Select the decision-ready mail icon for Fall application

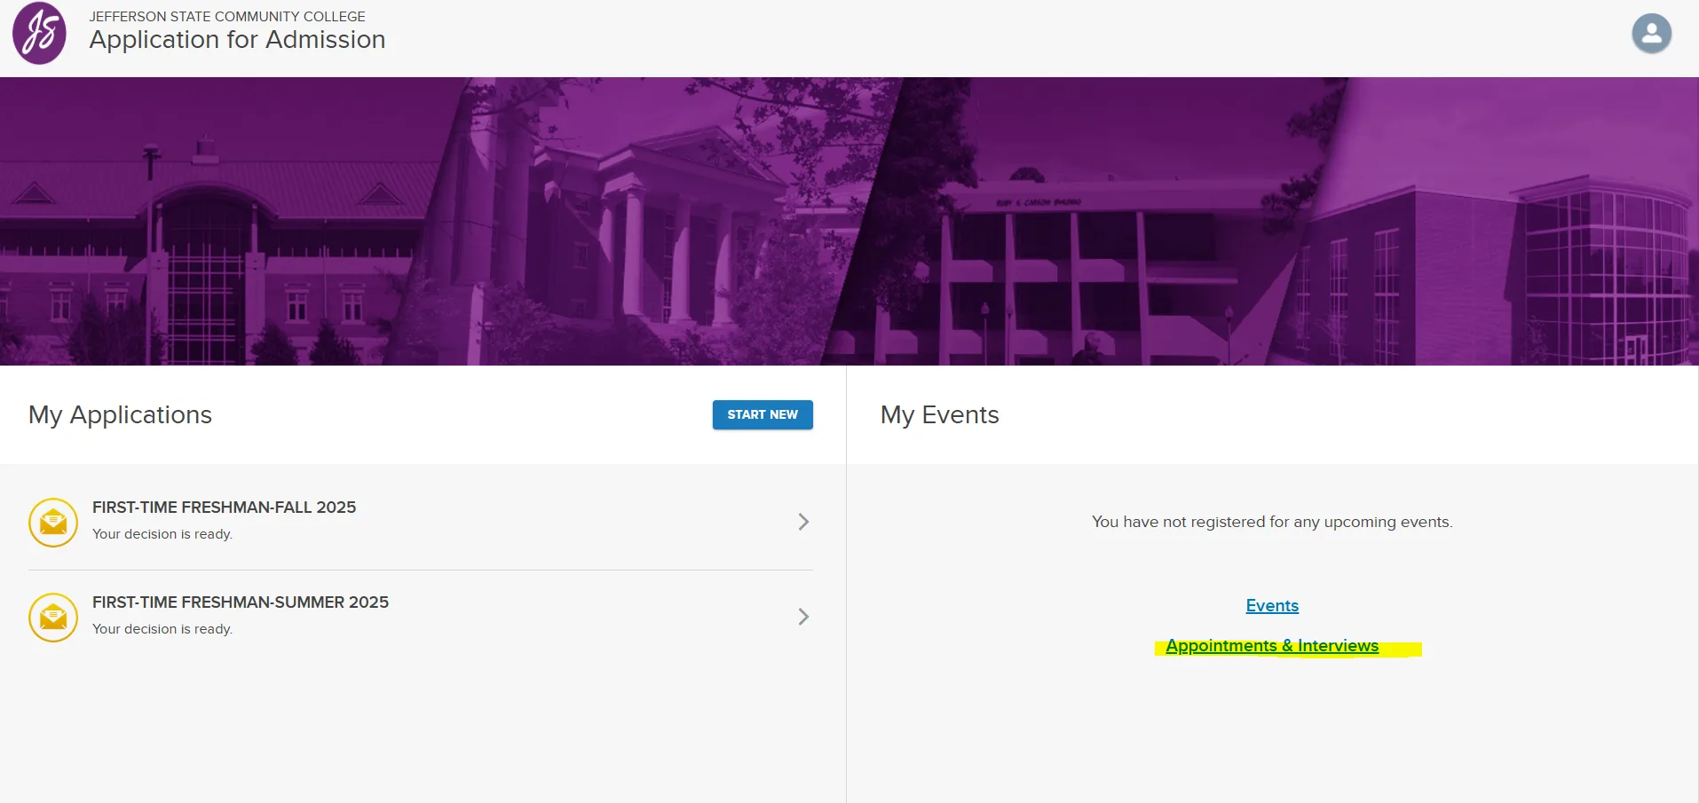tap(52, 522)
